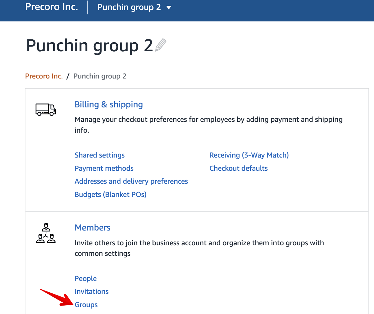Viewport: 374px width, 314px height.
Task: Open Shared settings
Action: pyautogui.click(x=100, y=155)
